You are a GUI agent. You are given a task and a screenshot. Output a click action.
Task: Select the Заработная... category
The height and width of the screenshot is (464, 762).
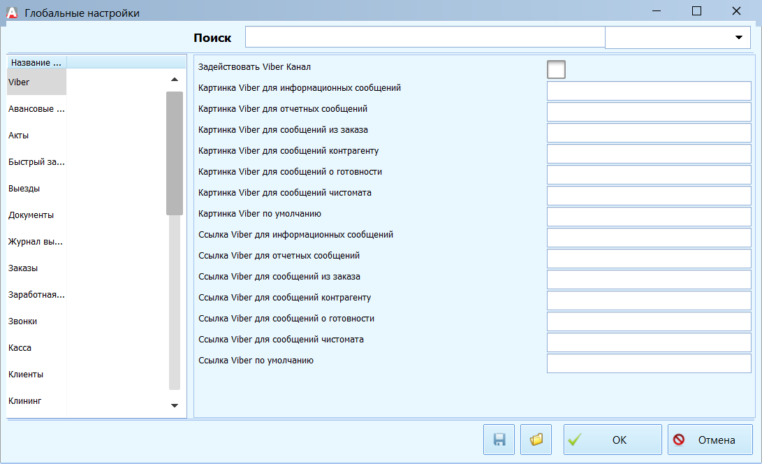(x=36, y=295)
